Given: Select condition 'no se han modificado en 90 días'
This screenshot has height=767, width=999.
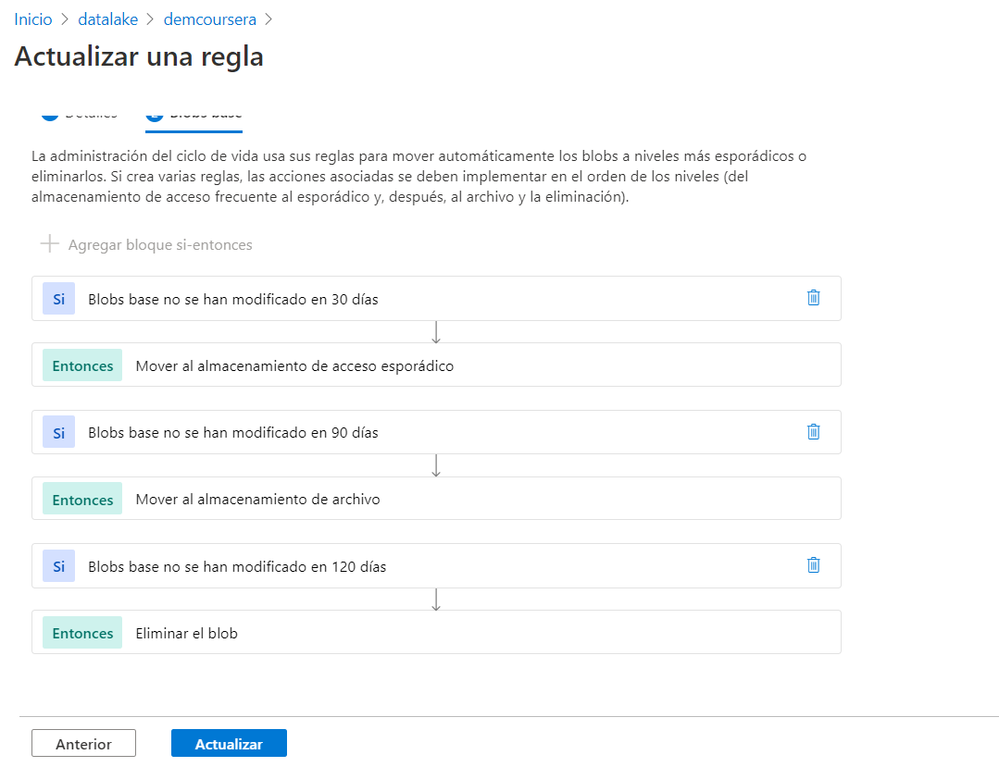Looking at the screenshot, I should [436, 432].
